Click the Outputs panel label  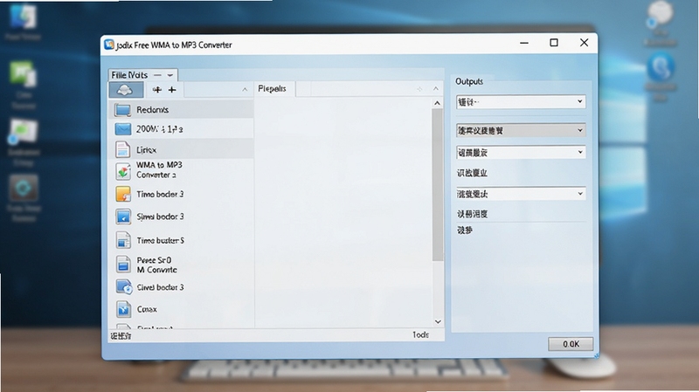click(469, 81)
